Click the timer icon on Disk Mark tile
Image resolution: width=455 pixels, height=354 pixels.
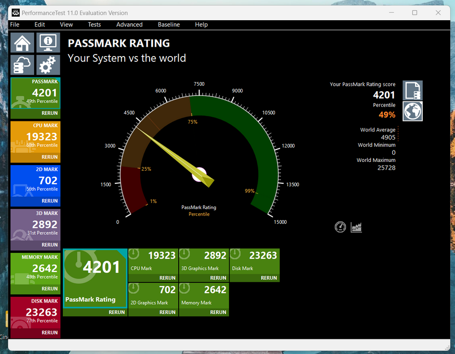point(235,254)
